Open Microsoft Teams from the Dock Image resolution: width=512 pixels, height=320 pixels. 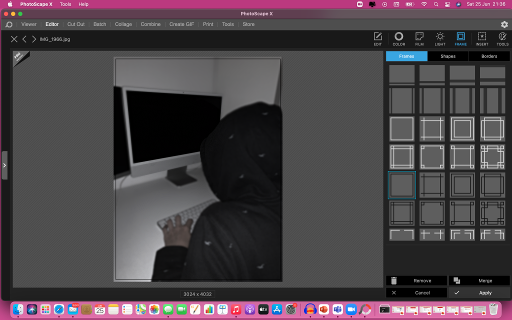[337, 309]
